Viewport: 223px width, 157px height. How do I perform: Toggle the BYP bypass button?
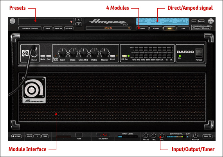[x=194, y=21]
